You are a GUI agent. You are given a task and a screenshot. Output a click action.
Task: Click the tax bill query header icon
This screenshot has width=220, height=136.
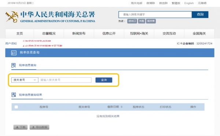14,53
